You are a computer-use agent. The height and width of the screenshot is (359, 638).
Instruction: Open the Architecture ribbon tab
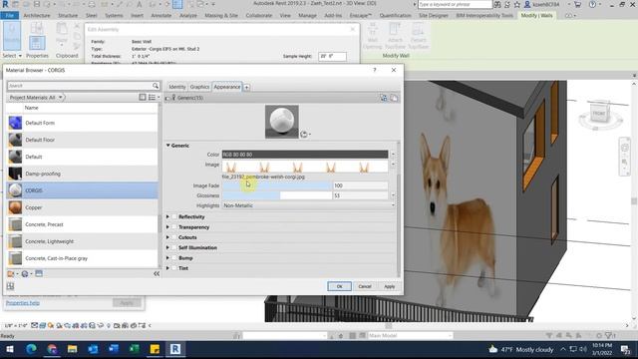37,16
